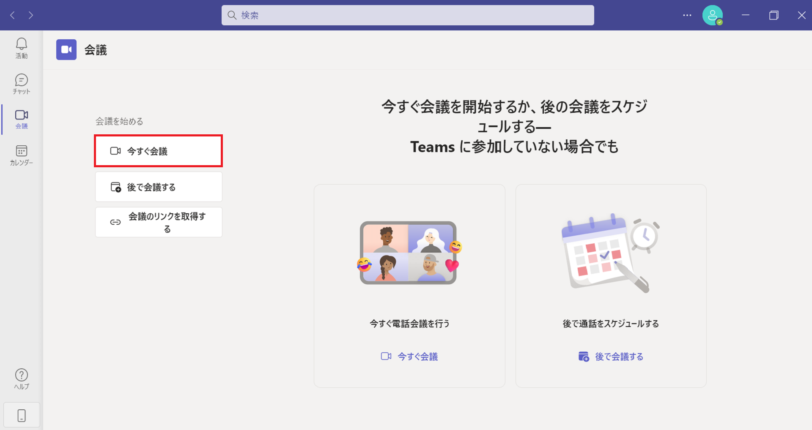Click the calendar and clock illustration

(610, 253)
